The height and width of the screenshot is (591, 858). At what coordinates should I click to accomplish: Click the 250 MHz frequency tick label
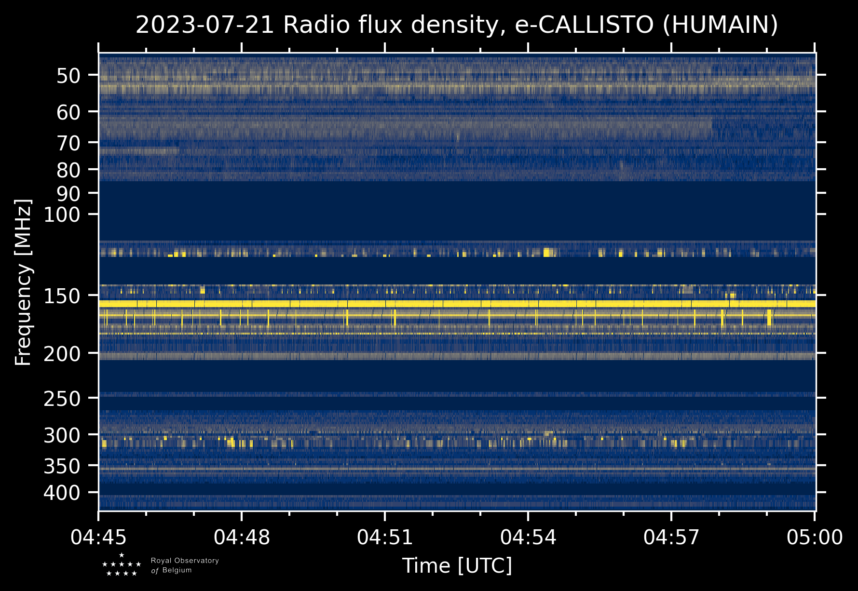pyautogui.click(x=62, y=399)
